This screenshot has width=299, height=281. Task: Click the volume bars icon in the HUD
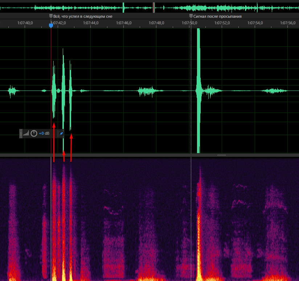(26, 133)
